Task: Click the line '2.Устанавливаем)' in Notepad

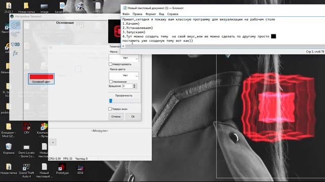Action: [138, 28]
